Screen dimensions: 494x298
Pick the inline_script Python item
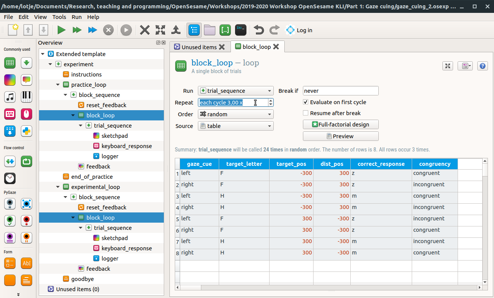pyautogui.click(x=27, y=131)
